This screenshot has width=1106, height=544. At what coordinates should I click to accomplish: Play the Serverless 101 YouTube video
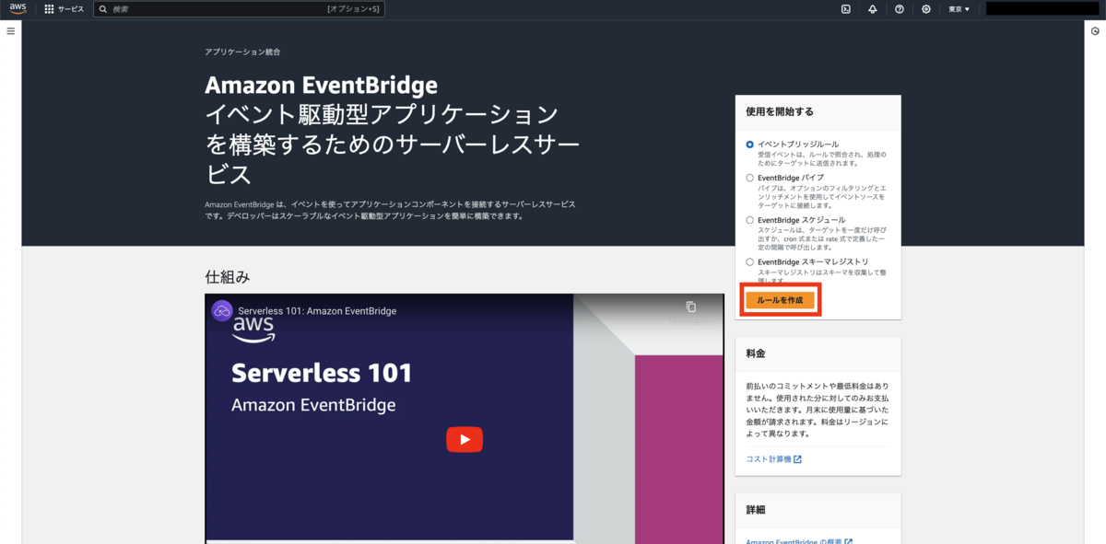pos(465,439)
